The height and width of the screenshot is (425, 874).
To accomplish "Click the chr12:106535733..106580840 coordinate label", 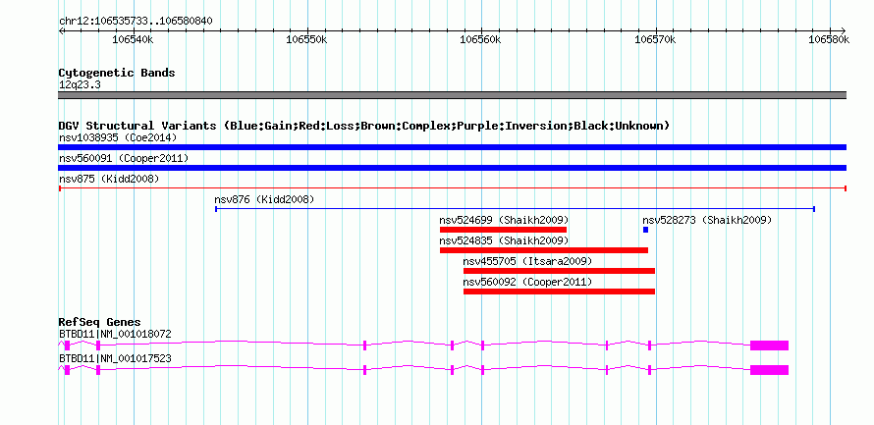I will [x=136, y=22].
